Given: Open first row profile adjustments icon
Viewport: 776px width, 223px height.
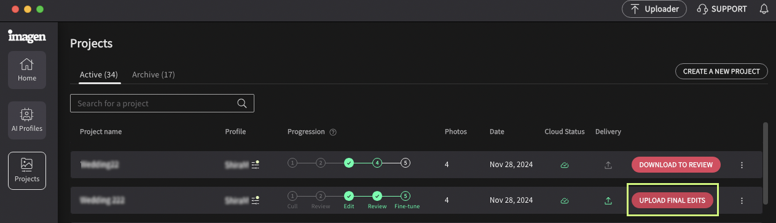Looking at the screenshot, I should (255, 165).
